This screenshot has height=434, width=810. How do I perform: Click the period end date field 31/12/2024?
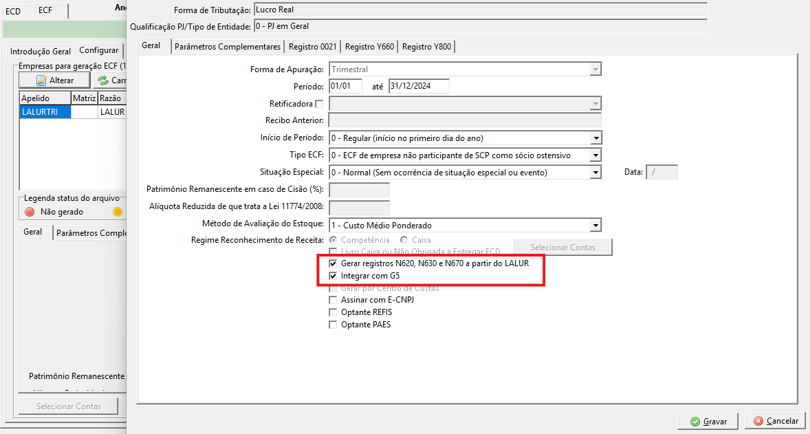tap(419, 86)
